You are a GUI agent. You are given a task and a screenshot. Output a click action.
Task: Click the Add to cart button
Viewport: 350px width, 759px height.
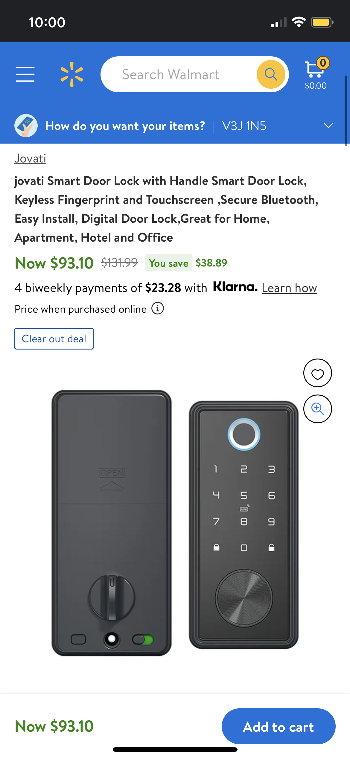point(278,727)
